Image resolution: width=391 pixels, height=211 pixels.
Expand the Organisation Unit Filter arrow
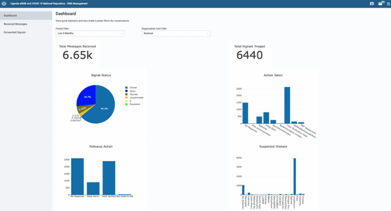click(207, 34)
